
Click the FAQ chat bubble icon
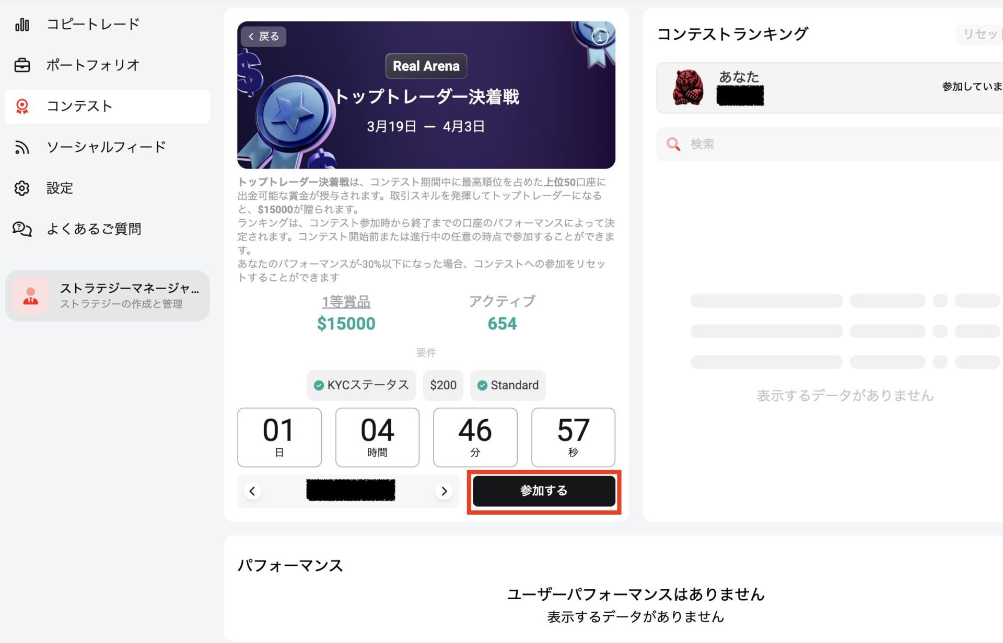click(22, 229)
